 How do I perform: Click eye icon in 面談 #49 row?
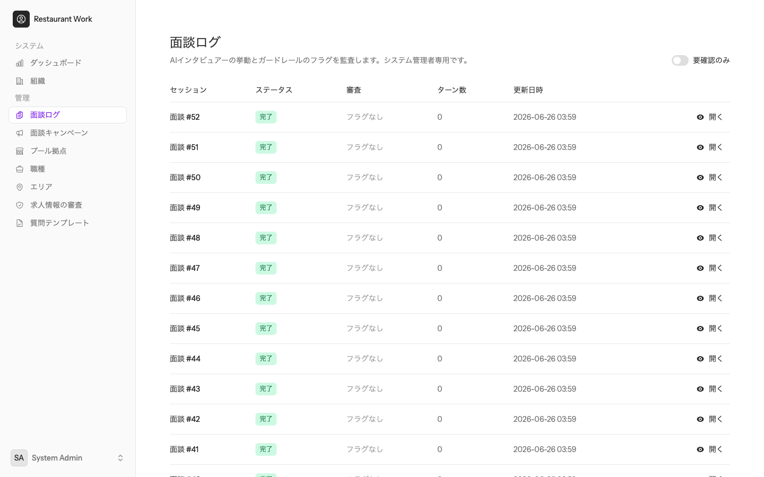[x=700, y=208]
